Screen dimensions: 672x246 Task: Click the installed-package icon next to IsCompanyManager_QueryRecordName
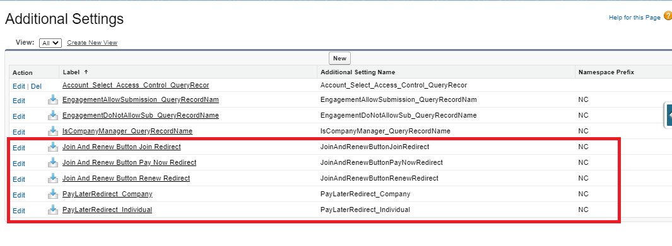pos(53,131)
